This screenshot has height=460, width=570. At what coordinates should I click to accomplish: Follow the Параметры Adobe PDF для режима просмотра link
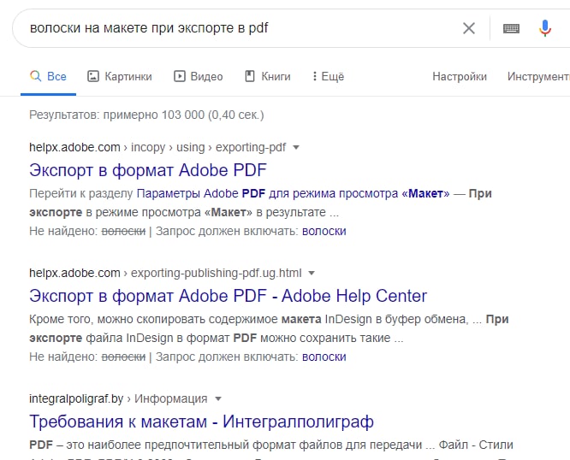click(x=293, y=193)
